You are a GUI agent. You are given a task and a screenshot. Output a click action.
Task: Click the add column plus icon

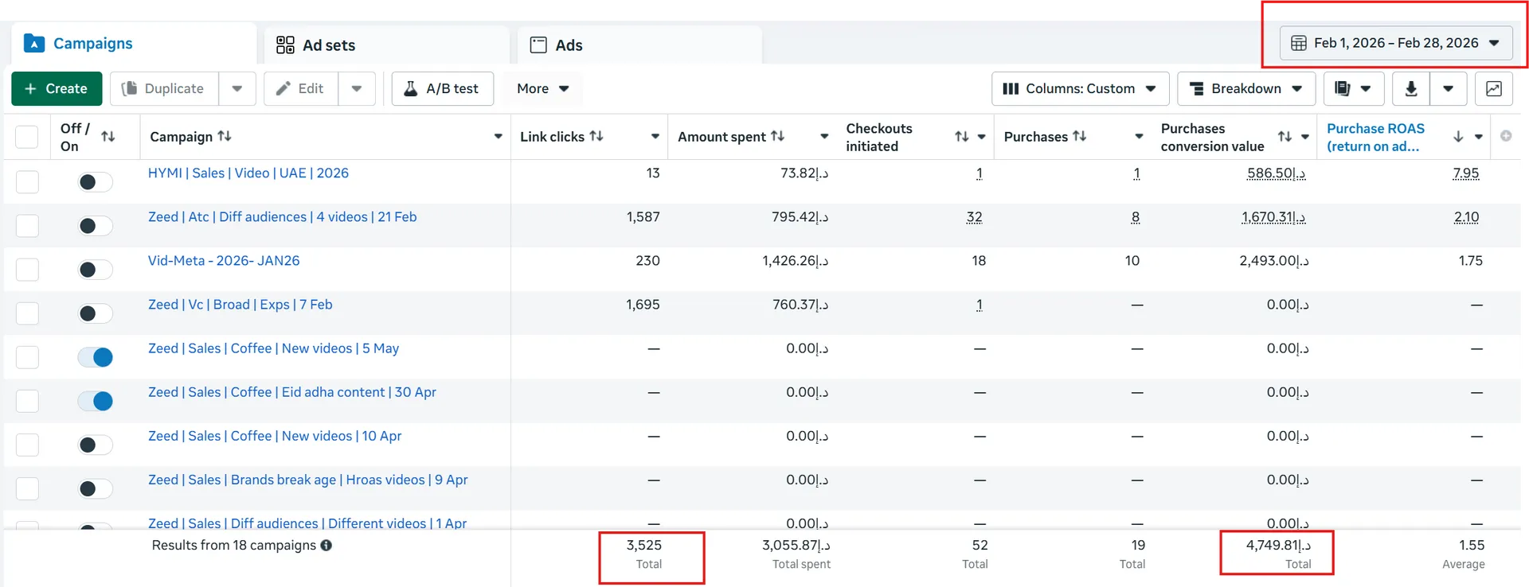click(1506, 136)
